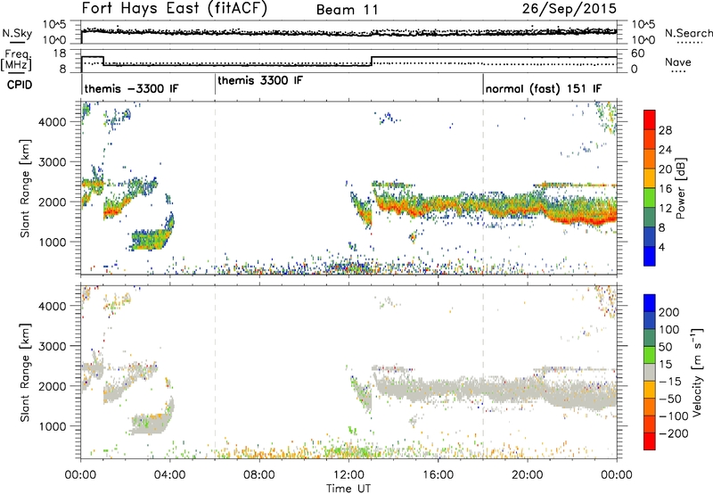The width and height of the screenshot is (713, 494).
Task: Click the "Fort Hays East (fitACF)" title
Action: pos(174,8)
